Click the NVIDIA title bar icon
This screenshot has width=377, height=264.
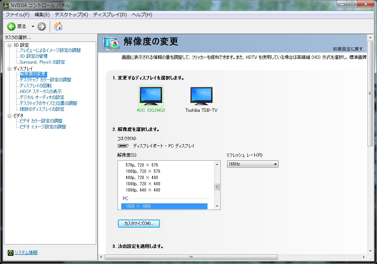(6, 5)
